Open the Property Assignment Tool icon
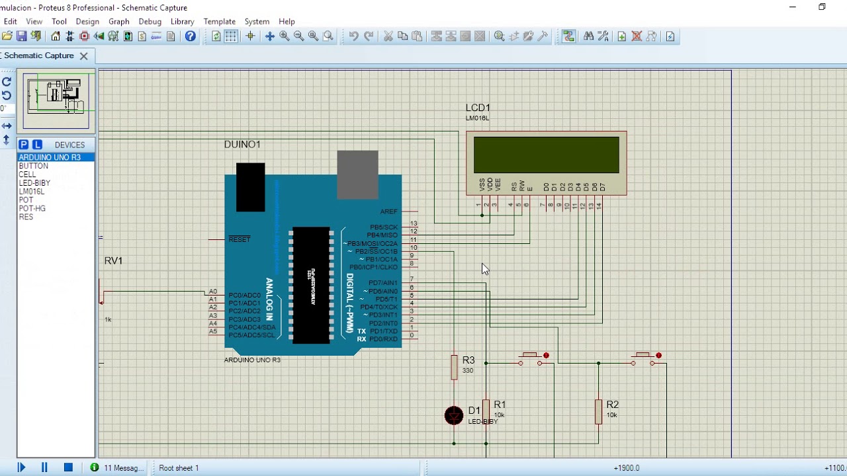 603,36
